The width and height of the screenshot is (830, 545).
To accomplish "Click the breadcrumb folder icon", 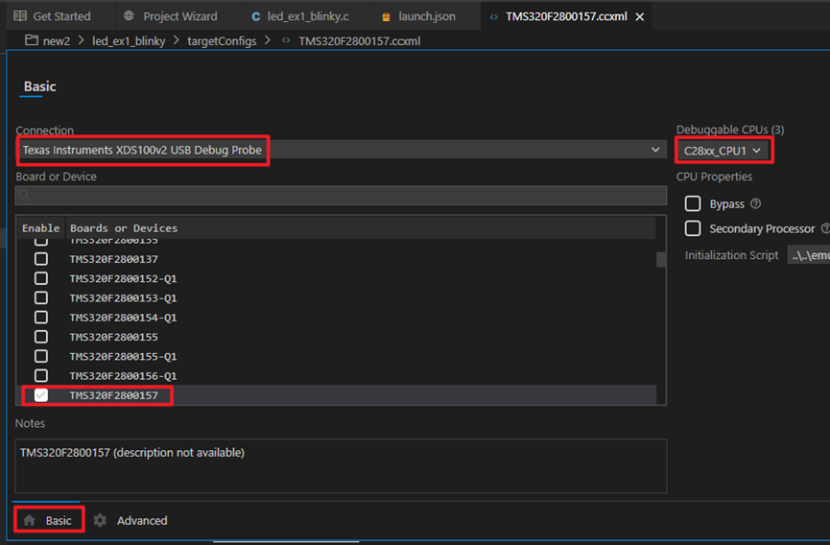I will [x=32, y=40].
